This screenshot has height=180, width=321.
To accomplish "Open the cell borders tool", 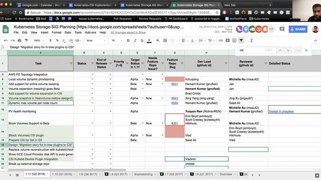I will pyautogui.click(x=165, y=40).
